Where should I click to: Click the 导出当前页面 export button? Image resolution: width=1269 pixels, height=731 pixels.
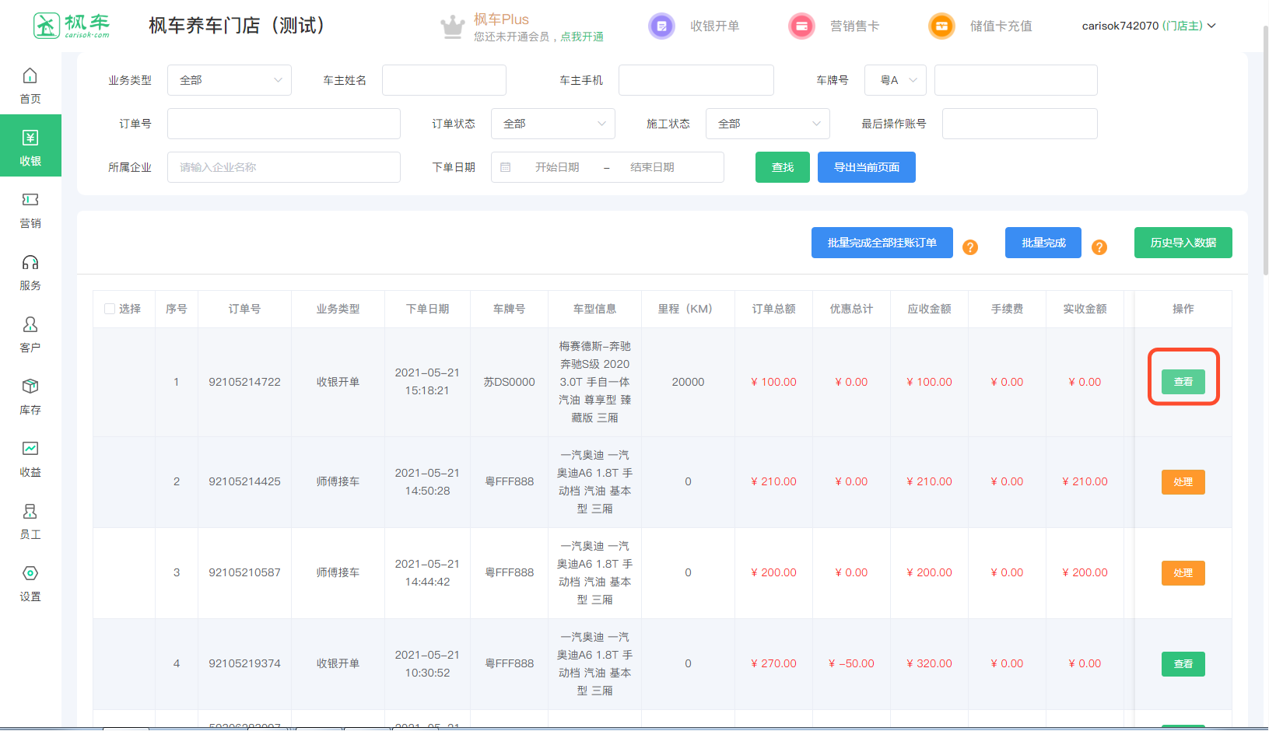(866, 167)
